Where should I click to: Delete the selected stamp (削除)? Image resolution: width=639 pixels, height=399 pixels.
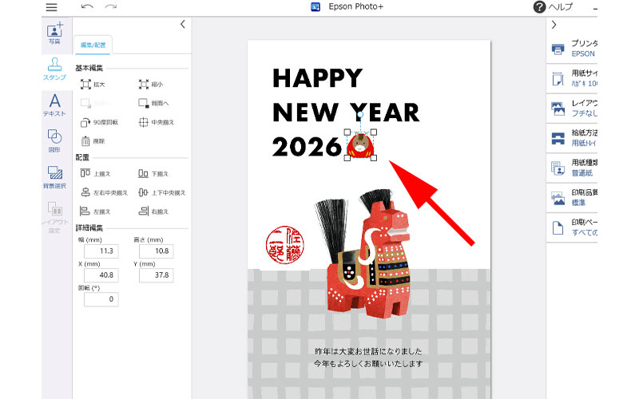(x=93, y=141)
